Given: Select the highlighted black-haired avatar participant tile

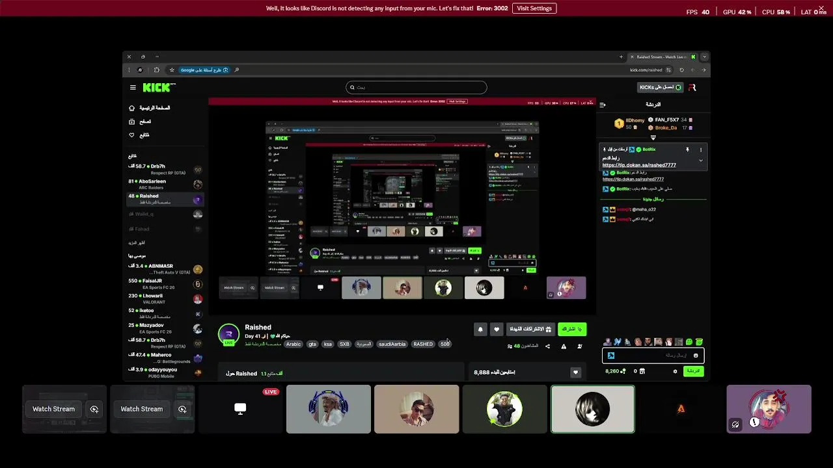Looking at the screenshot, I should pyautogui.click(x=592, y=409).
